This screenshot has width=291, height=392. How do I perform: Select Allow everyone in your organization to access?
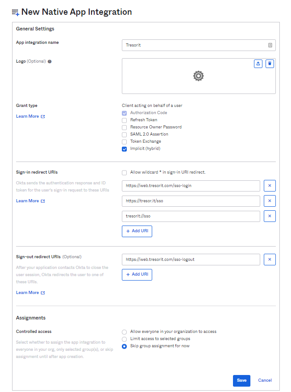coord(124,332)
